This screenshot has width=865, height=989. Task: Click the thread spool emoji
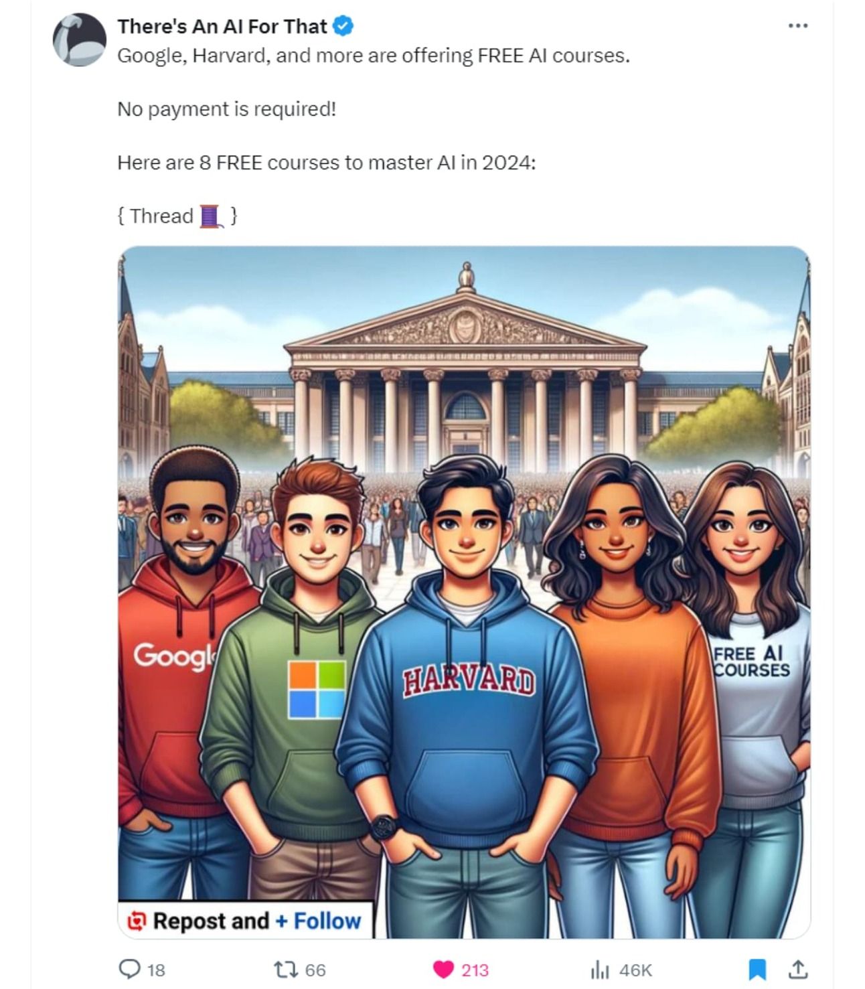[x=212, y=216]
